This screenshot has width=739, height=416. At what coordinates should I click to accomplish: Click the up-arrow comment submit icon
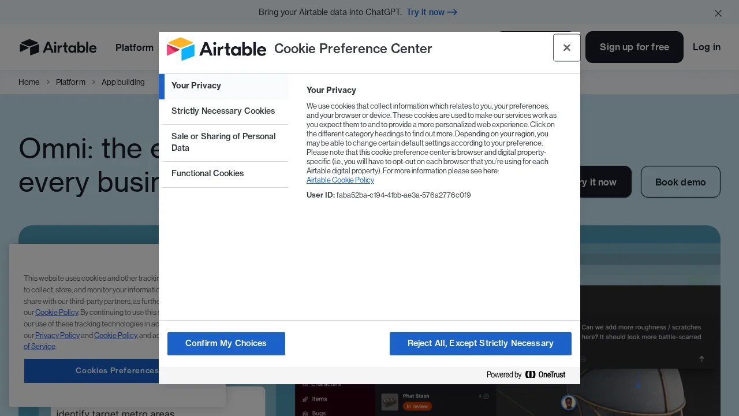(701, 359)
